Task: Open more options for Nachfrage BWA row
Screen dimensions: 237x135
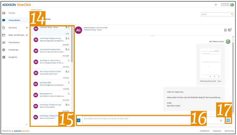Action: tap(69, 83)
